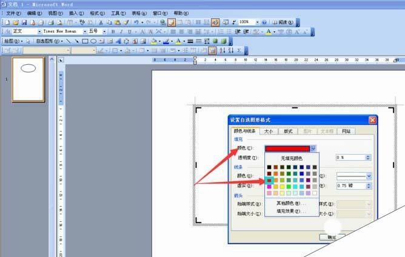Click the AutoSum sigma icon
This screenshot has width=405, height=257.
pos(239,51)
